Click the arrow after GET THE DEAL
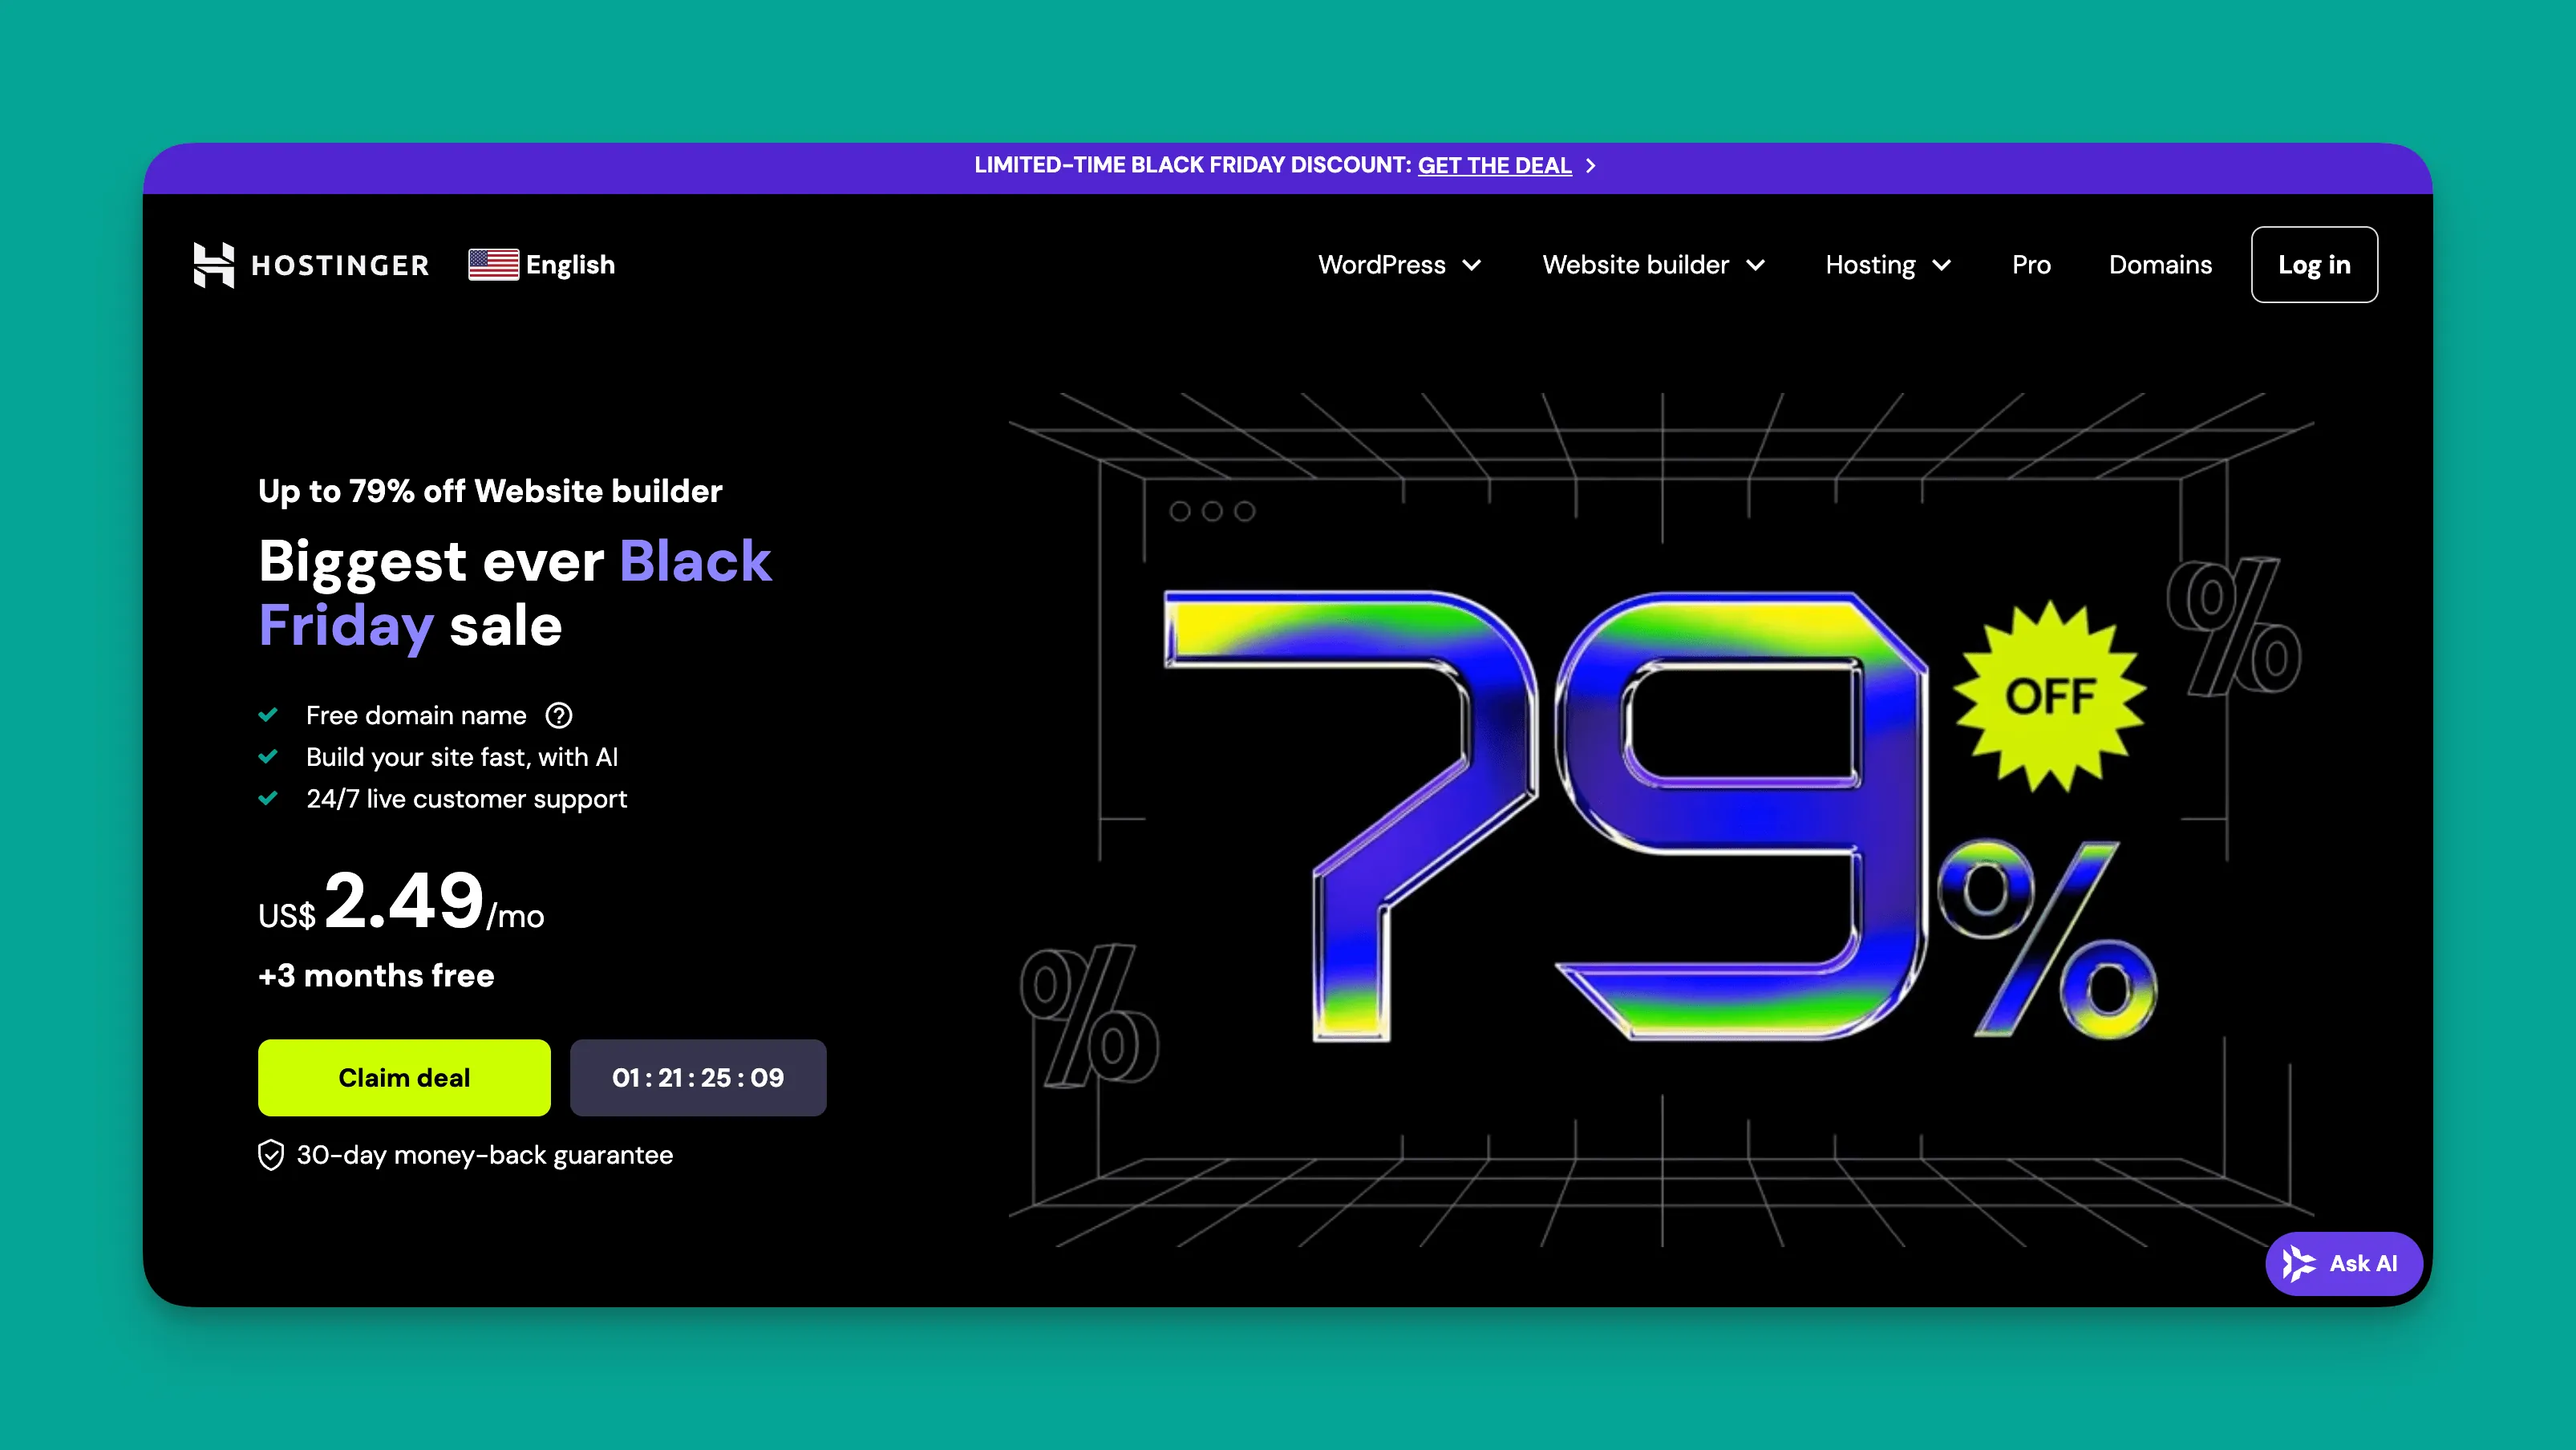The image size is (2576, 1450). [1590, 166]
